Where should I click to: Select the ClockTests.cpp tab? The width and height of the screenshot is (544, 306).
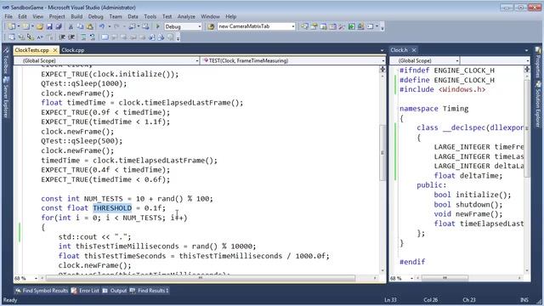tap(32, 50)
